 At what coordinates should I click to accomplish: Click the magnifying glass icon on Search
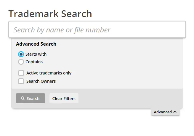[x=23, y=98]
